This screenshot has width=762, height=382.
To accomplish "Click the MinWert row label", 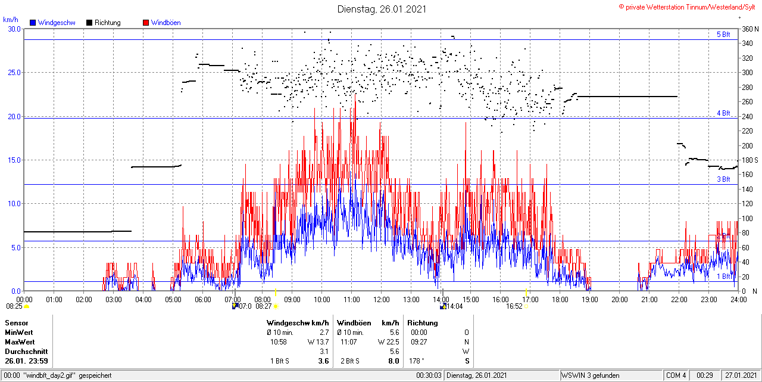I will (x=20, y=333).
